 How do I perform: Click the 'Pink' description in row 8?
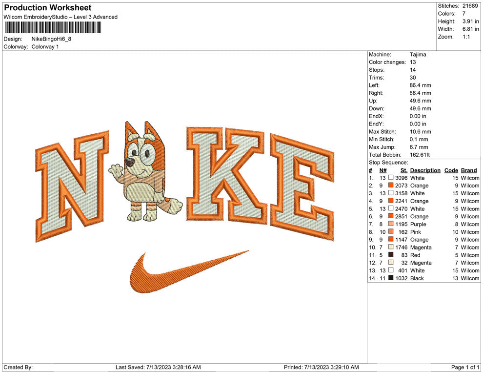(416, 232)
